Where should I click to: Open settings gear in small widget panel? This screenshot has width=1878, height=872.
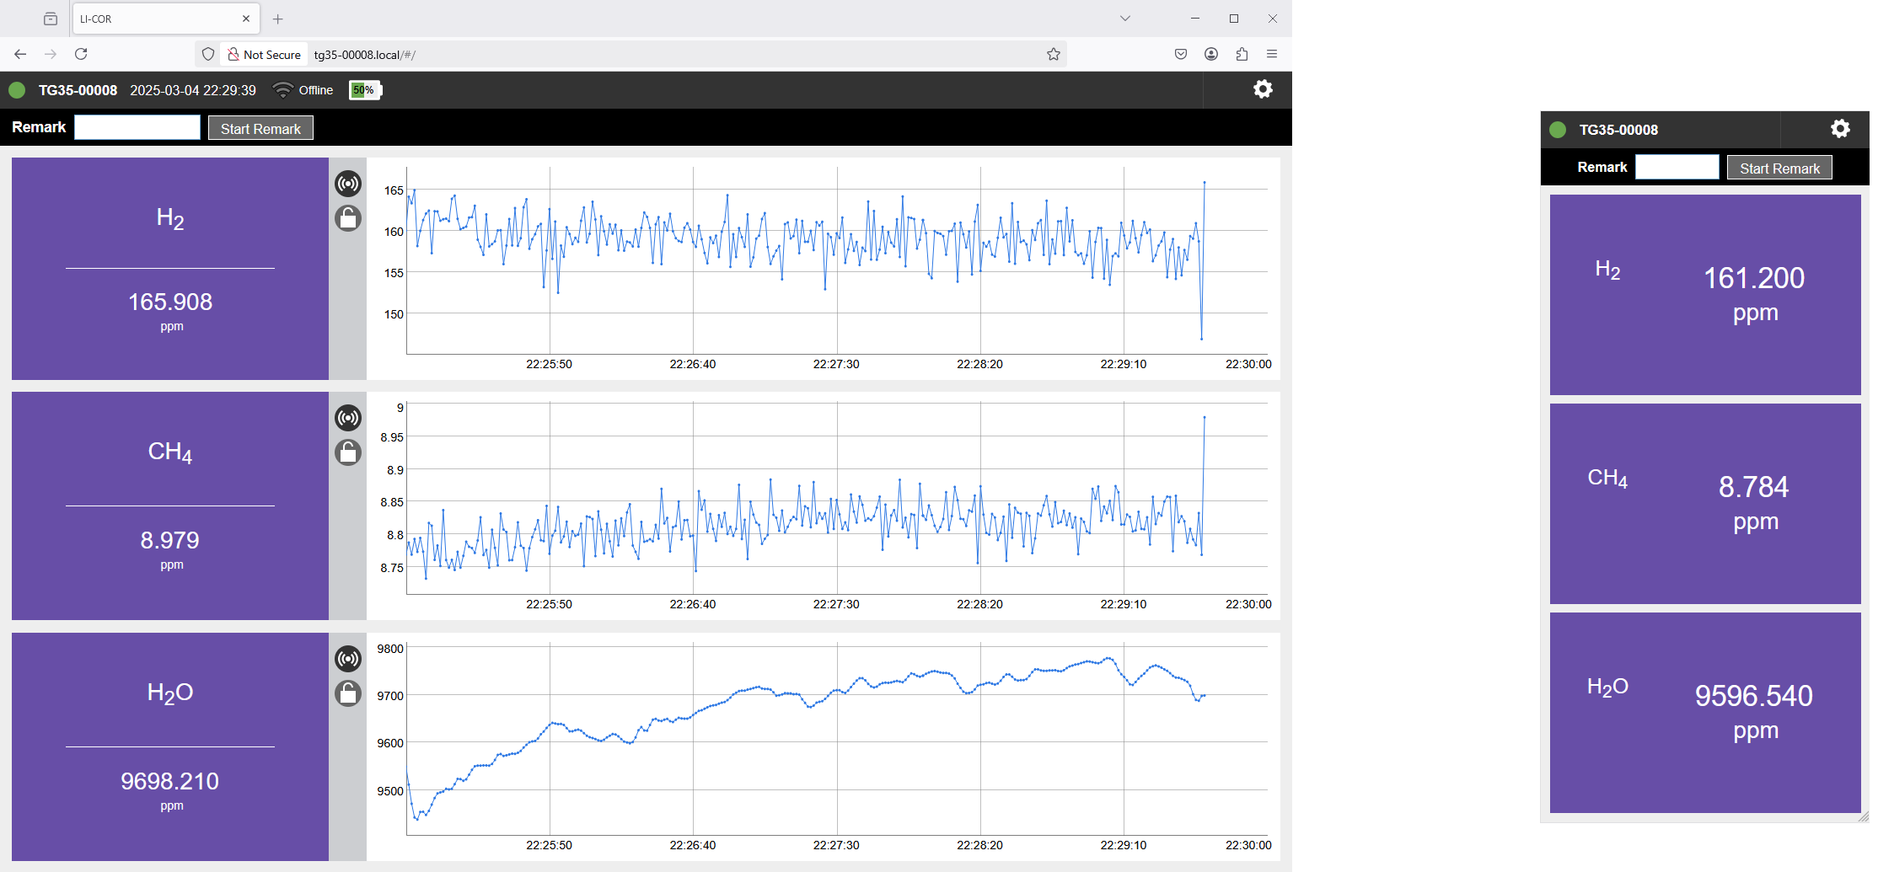1840,129
